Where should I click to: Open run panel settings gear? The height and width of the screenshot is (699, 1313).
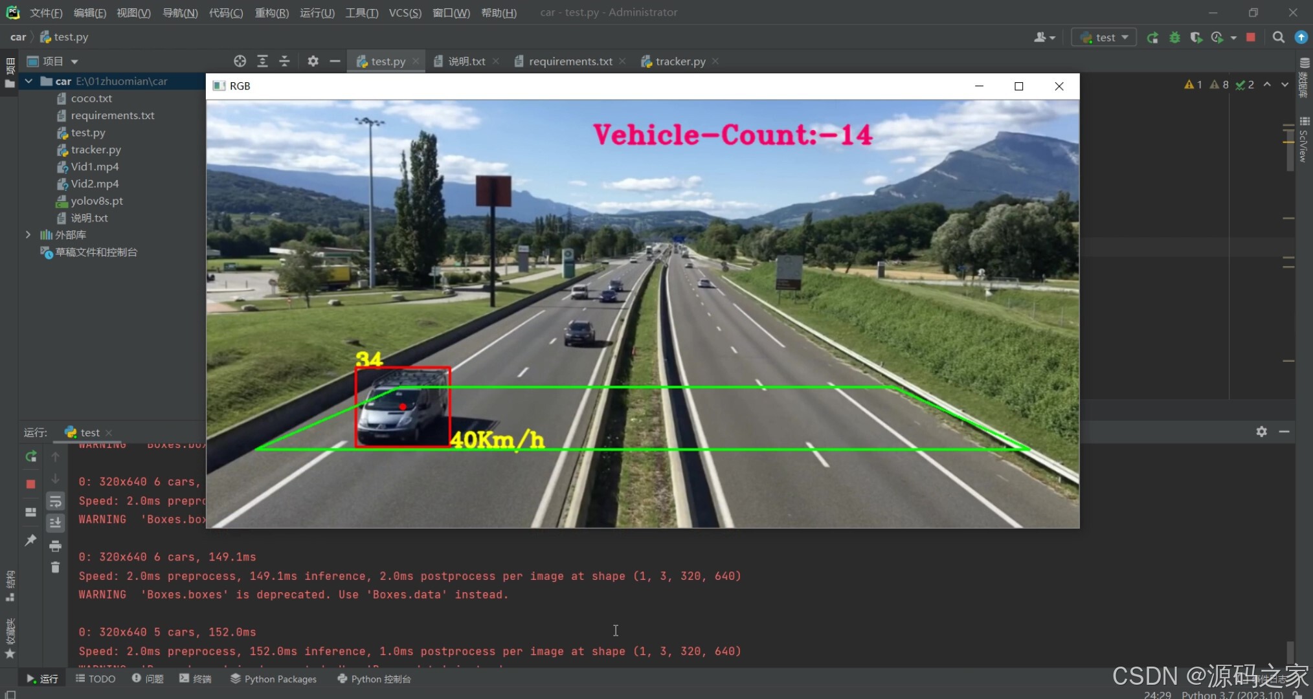point(1261,432)
